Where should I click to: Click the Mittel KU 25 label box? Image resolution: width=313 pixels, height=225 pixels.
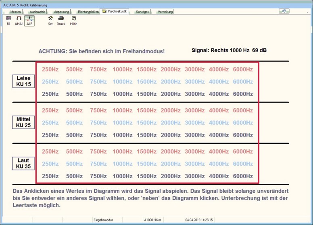tap(23, 122)
